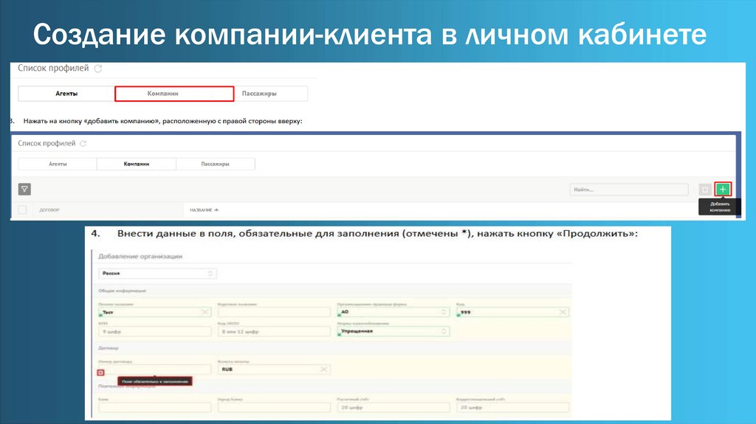The width and height of the screenshot is (756, 424).
Task: Refresh the profile list in the top screenshot
Action: pos(98,69)
